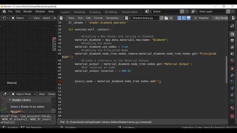Add a new view layer icon
The height and width of the screenshot is (133, 237).
click(228, 11)
